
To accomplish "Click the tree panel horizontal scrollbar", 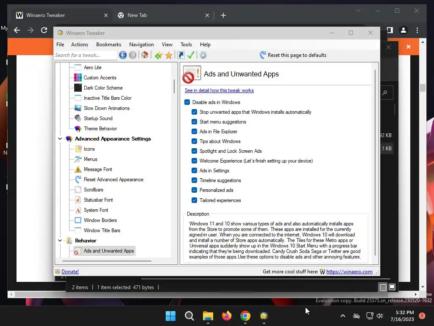I will 107,261.
